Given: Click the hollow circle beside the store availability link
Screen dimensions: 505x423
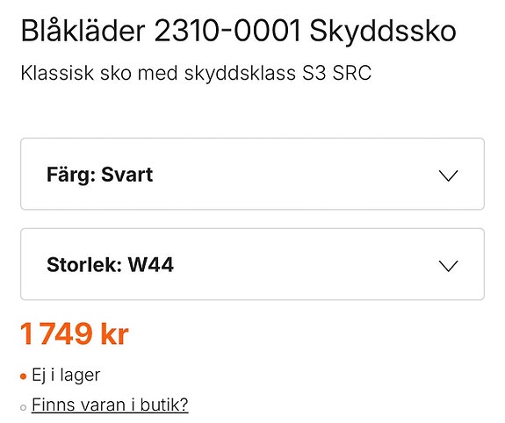Looking at the screenshot, I should pyautogui.click(x=23, y=407).
